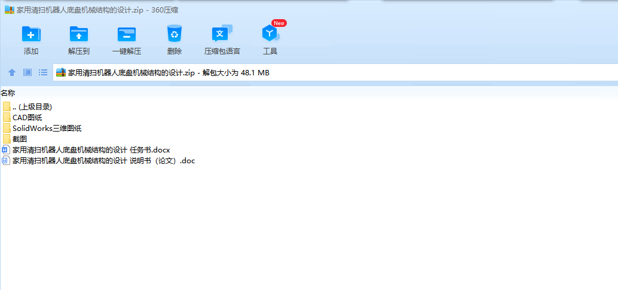Switch to the list view icon
The image size is (618, 290).
(43, 72)
